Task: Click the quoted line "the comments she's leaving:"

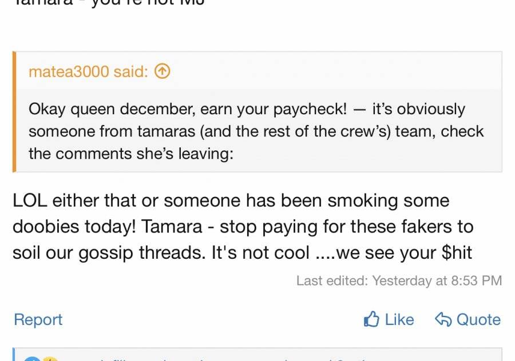Action: click(x=131, y=154)
